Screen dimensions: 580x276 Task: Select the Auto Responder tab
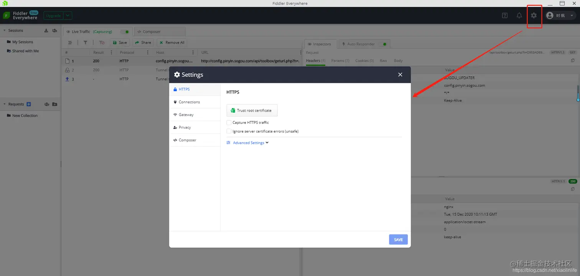364,44
